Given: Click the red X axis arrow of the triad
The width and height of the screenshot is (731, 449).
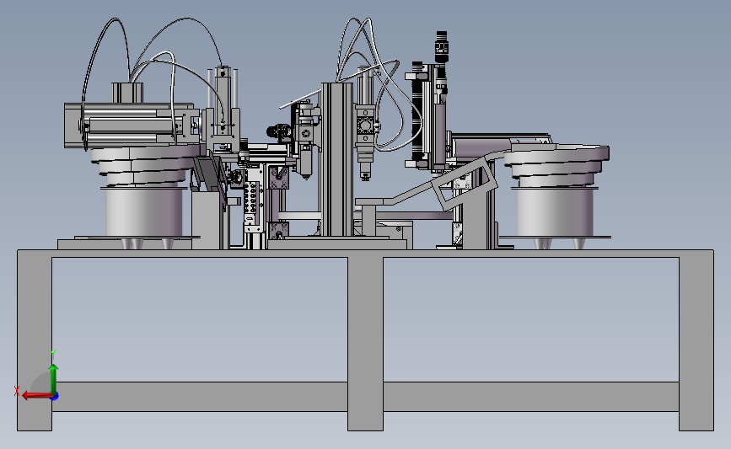Looking at the screenshot, I should (x=36, y=395).
